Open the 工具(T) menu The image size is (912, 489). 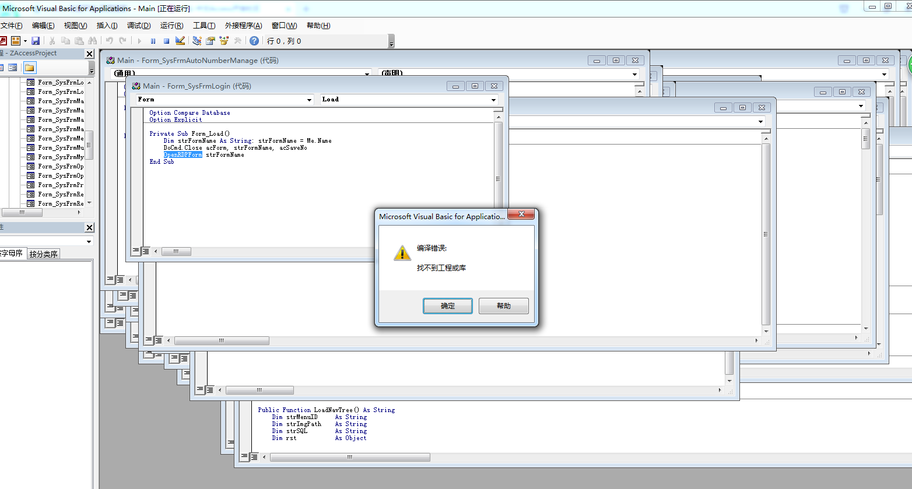[x=204, y=26]
